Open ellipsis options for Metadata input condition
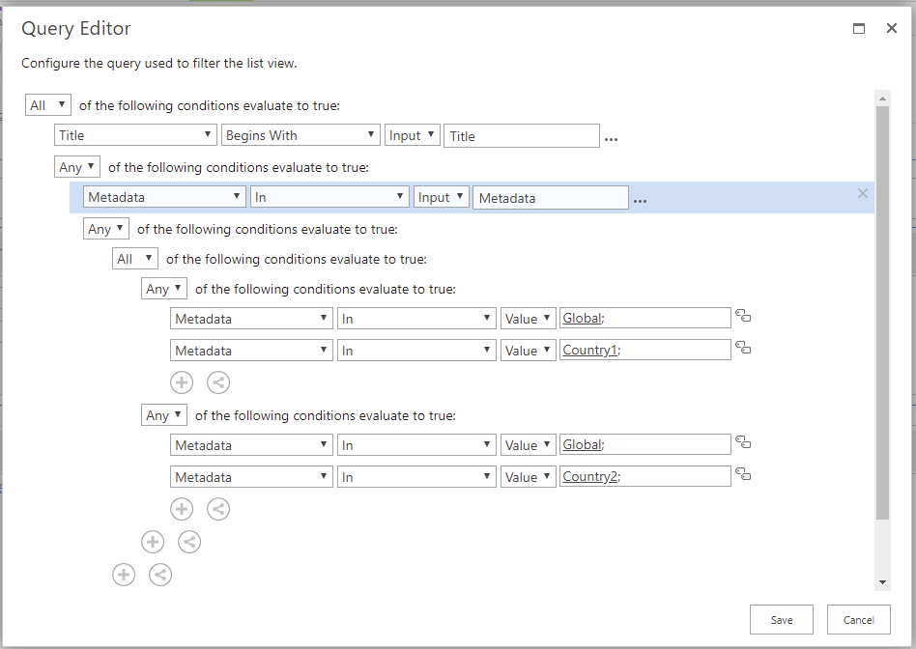The height and width of the screenshot is (649, 916). [x=640, y=200]
